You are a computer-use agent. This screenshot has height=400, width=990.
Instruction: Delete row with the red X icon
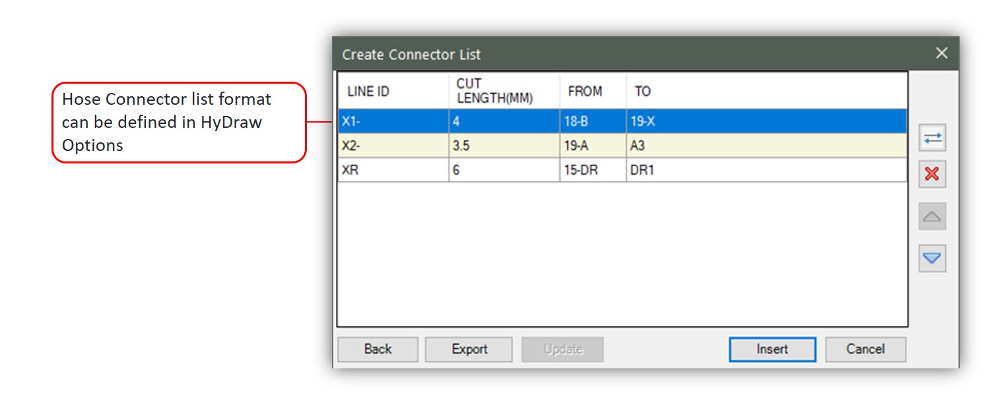(932, 174)
